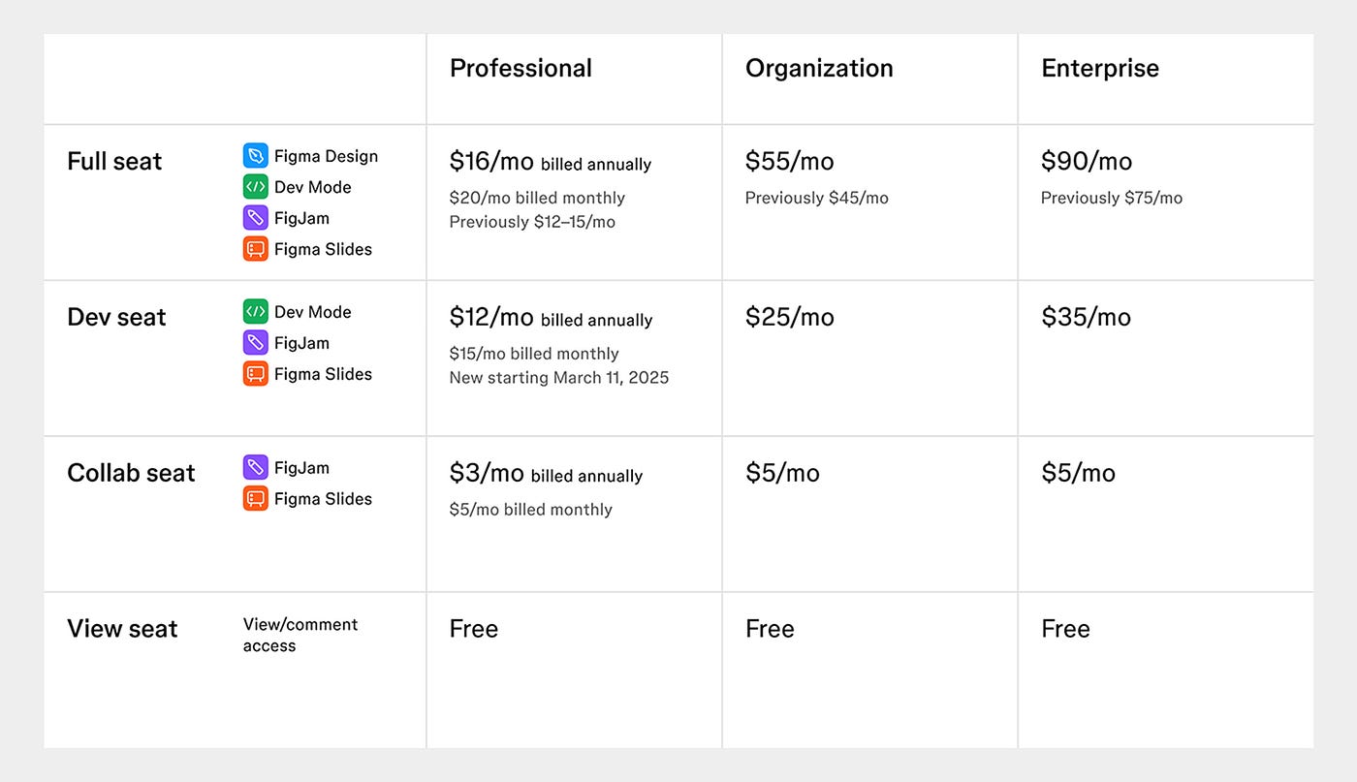
Task: Select the Organization column header
Action: tap(819, 69)
